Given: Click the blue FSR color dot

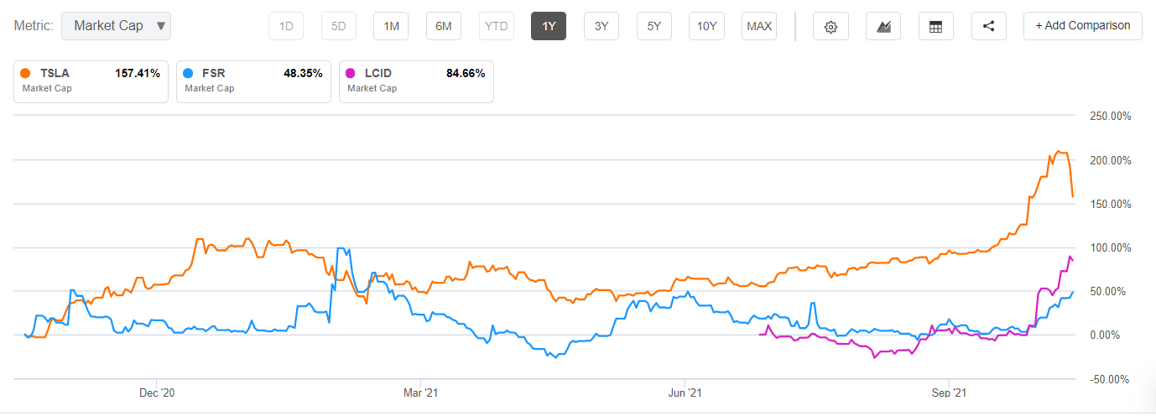Looking at the screenshot, I should [x=188, y=73].
